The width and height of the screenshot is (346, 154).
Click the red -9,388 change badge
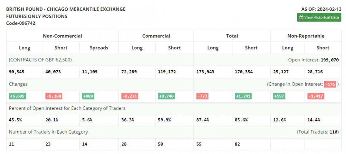coord(54,96)
